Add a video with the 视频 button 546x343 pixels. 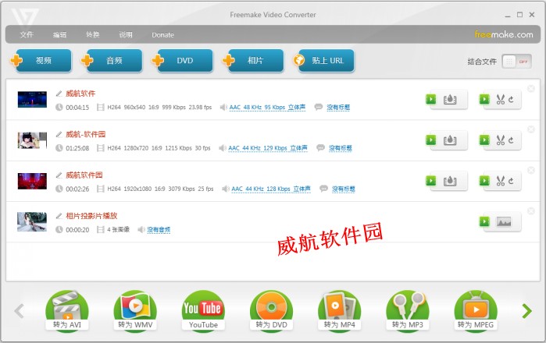click(x=43, y=61)
